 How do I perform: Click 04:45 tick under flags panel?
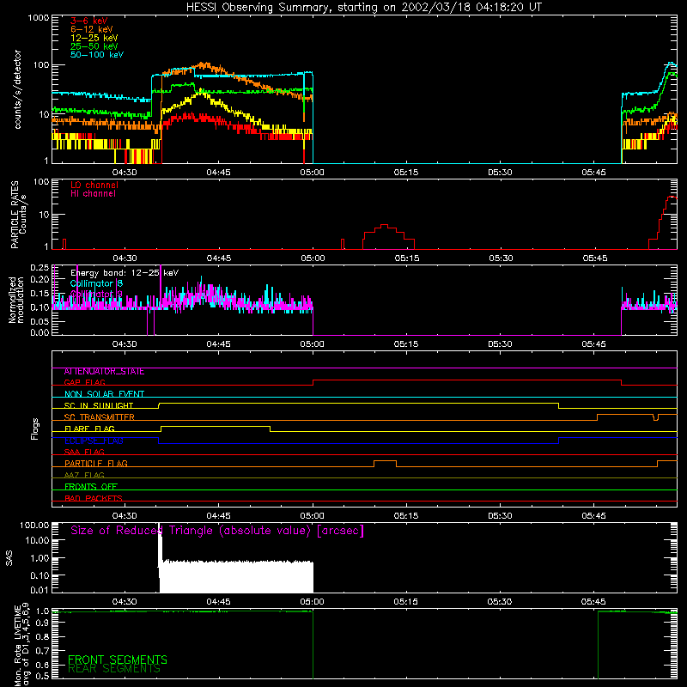pos(219,516)
